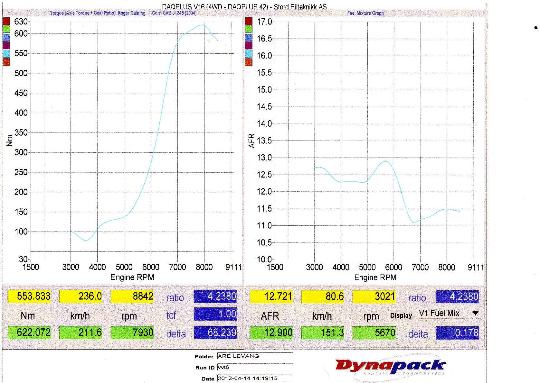The height and width of the screenshot is (383, 540).
Task: Select cyan run swatch on torque graph
Action: [6, 53]
